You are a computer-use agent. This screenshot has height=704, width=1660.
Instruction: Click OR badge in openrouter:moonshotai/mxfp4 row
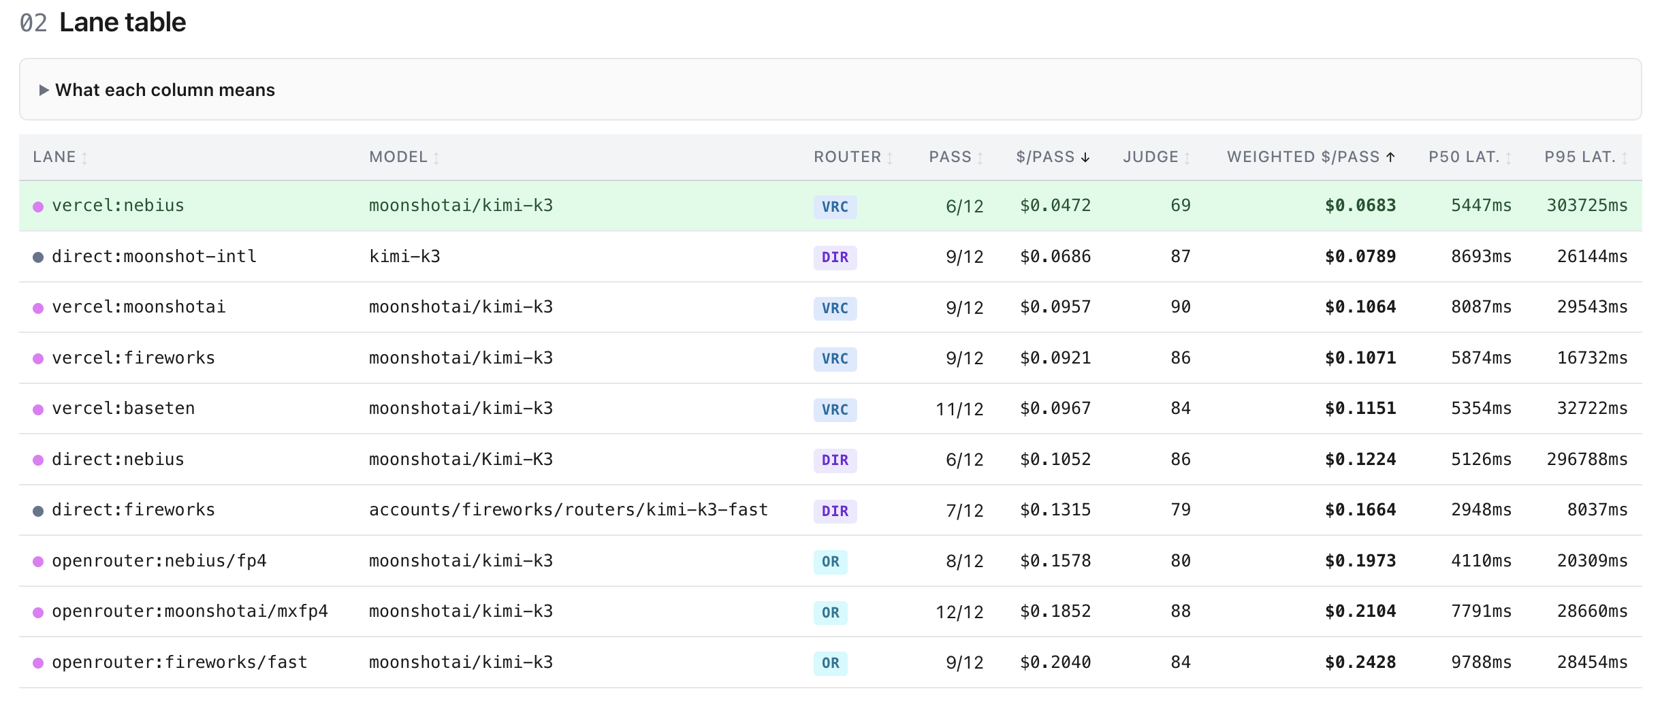point(830,612)
